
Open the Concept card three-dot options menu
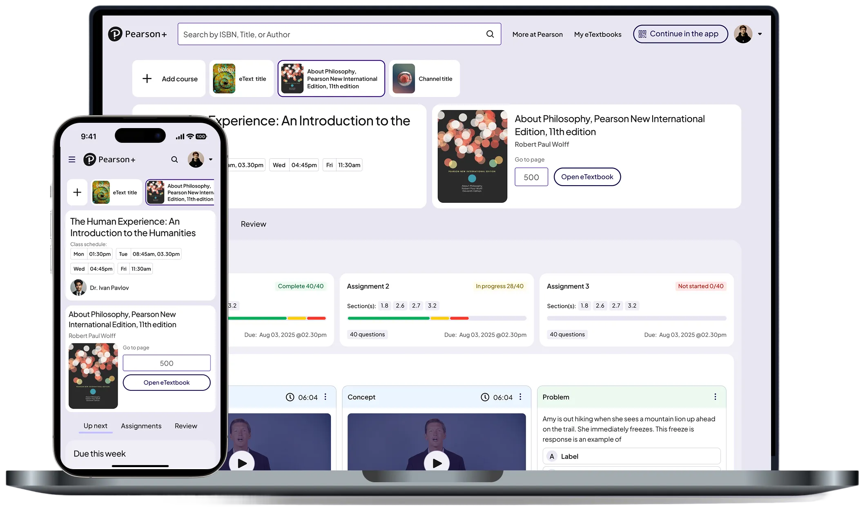click(x=520, y=397)
